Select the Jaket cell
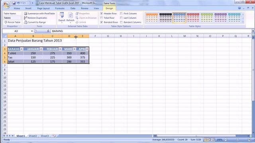 pos(15,62)
